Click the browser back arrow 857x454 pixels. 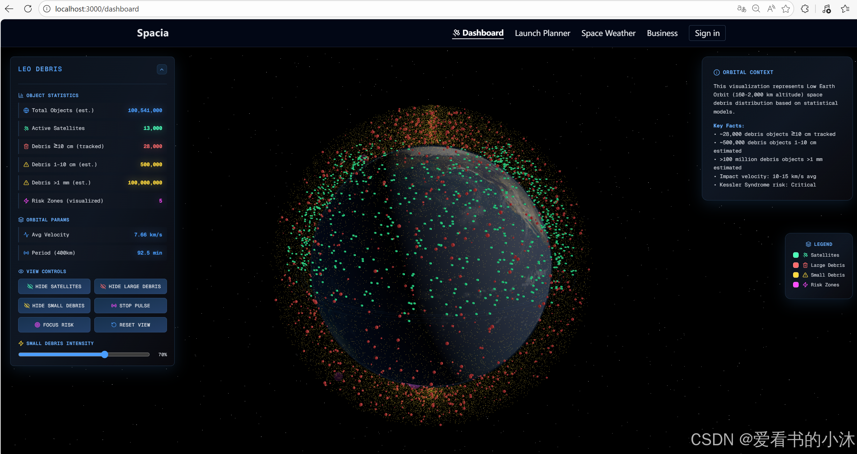(9, 9)
